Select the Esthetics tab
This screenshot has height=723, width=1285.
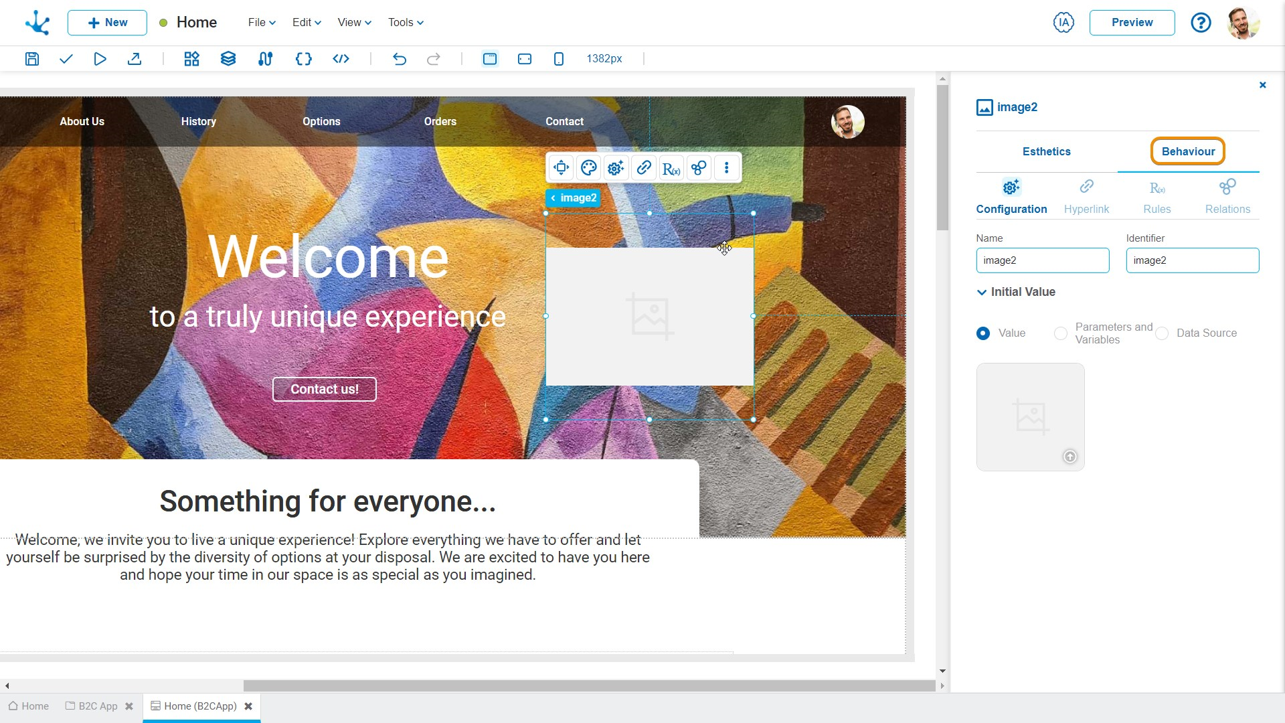[x=1047, y=151]
